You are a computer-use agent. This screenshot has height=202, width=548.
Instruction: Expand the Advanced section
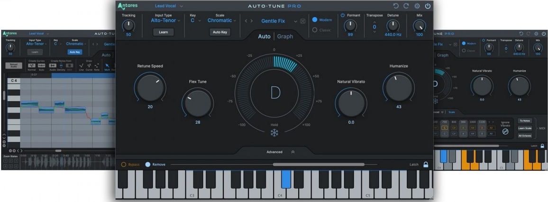(280, 152)
